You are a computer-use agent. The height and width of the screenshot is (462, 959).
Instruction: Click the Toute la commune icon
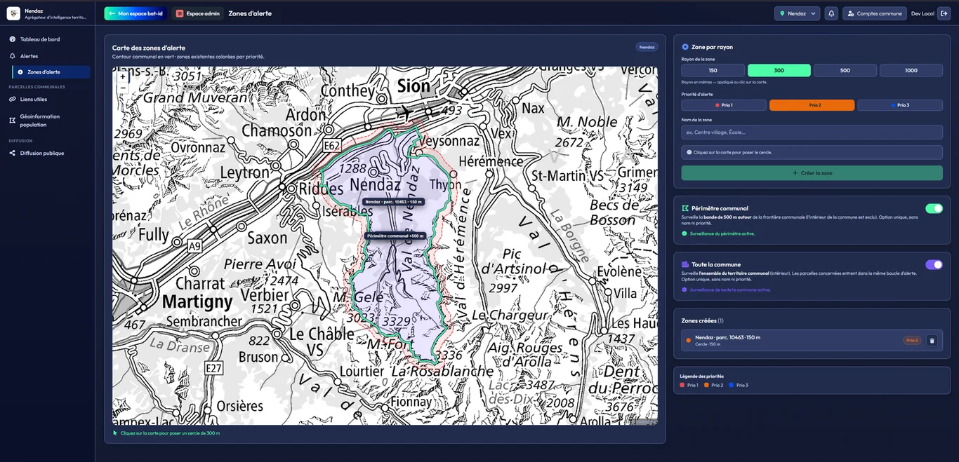(685, 264)
